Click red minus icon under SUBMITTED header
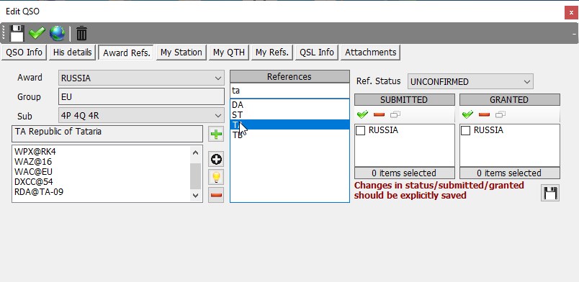The image size is (579, 282). [380, 115]
